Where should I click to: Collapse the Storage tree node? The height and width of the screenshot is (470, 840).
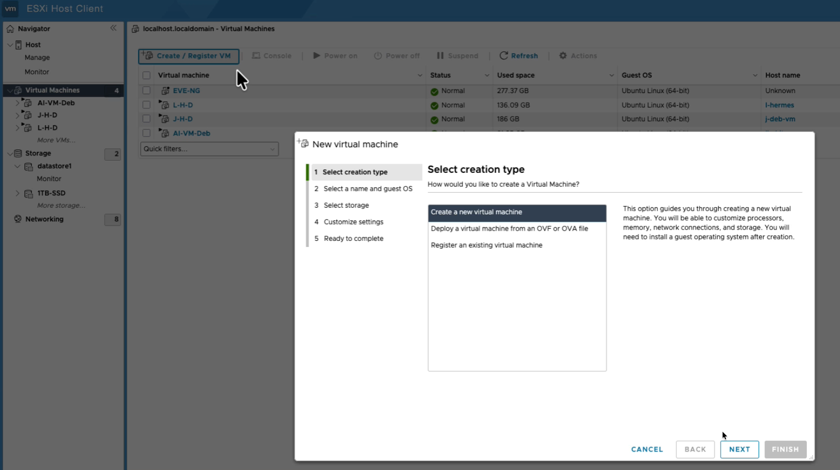click(10, 153)
